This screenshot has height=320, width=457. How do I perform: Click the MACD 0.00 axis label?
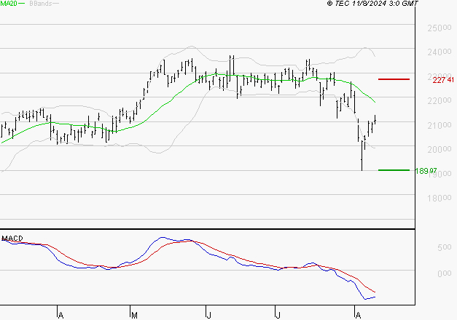(444, 273)
